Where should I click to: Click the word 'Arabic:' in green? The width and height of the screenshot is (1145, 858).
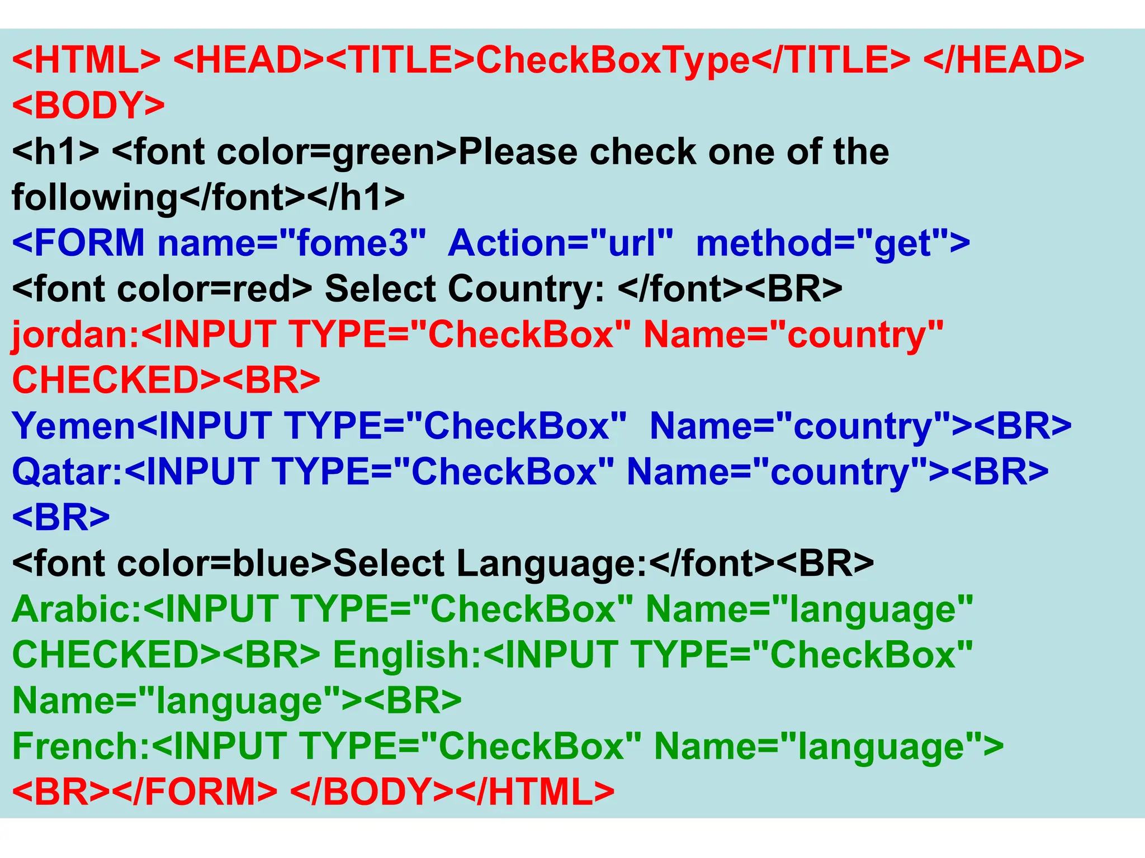tap(77, 609)
